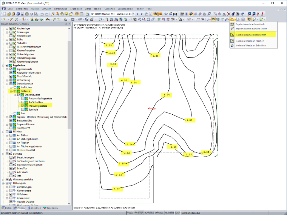Switch to the Daten navigator tab
The image size is (287, 215).
pos(6,208)
